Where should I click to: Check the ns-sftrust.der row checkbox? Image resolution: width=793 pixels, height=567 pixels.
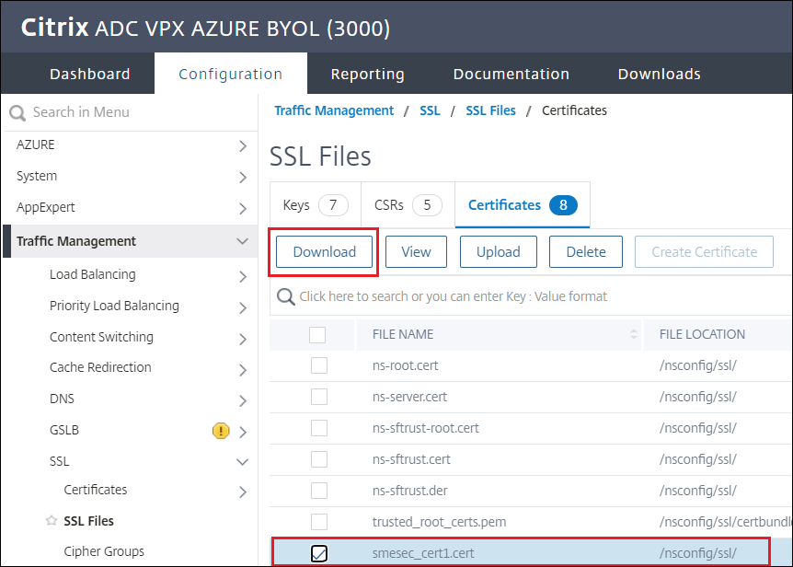click(319, 491)
